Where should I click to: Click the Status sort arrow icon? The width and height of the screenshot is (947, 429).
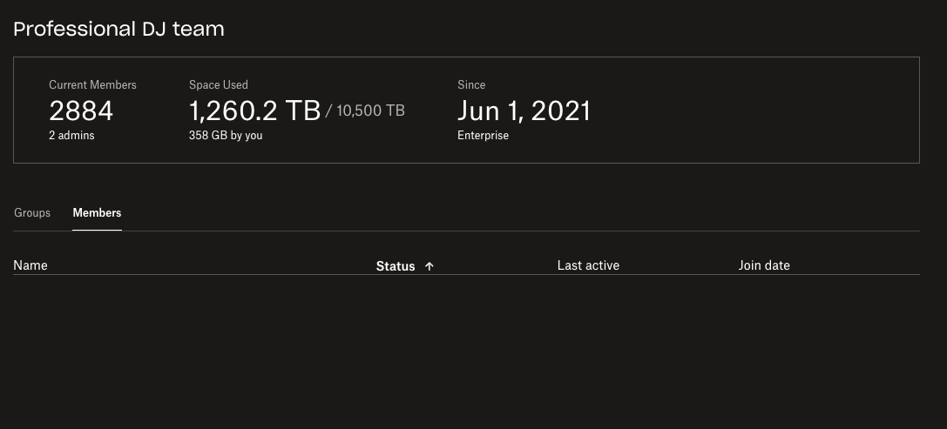[430, 266]
